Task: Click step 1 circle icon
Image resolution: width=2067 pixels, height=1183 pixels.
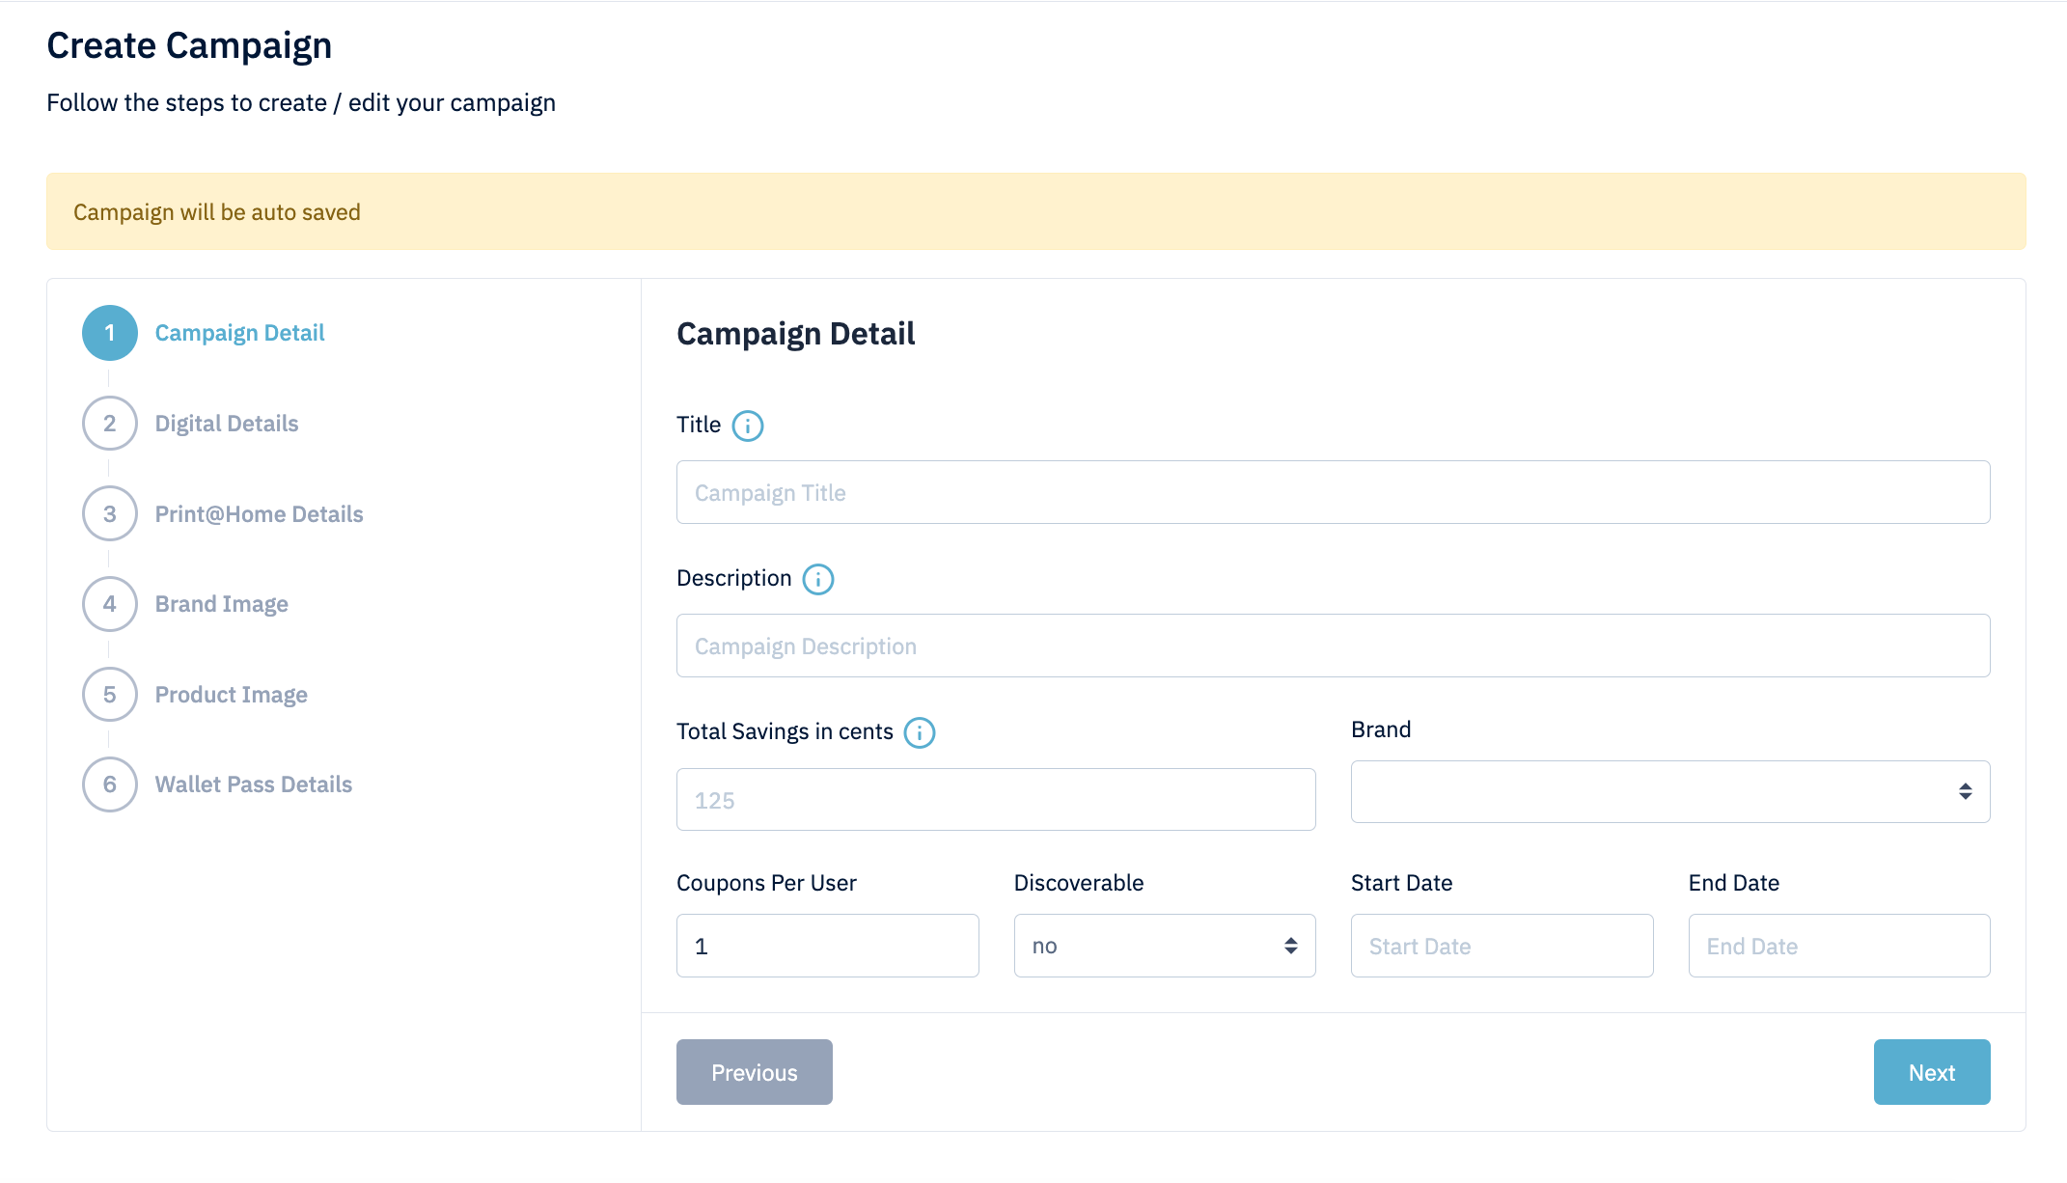Action: coord(109,333)
